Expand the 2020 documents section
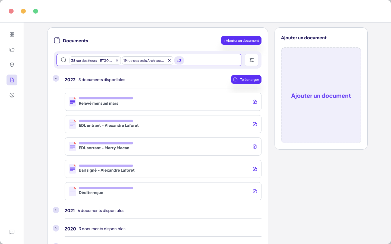This screenshot has height=244, width=391. [56, 228]
